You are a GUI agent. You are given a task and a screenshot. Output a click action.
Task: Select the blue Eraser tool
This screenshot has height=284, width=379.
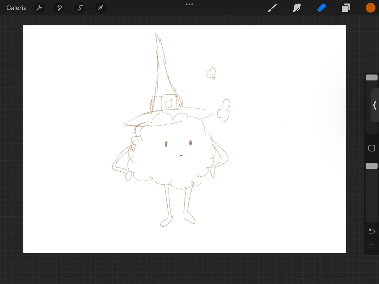(x=321, y=8)
